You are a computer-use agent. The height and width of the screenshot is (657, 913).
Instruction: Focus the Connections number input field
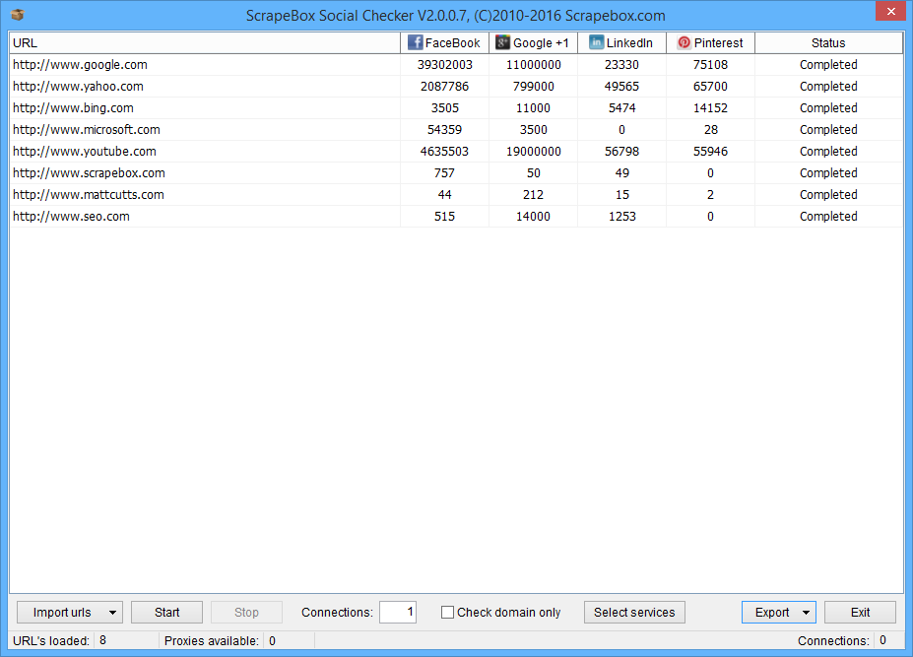(397, 613)
